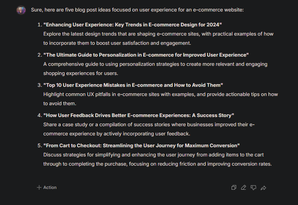Image resolution: width=298 pixels, height=205 pixels.
Task: Click the "From Cart to Checkout" heading
Action: click(141, 146)
